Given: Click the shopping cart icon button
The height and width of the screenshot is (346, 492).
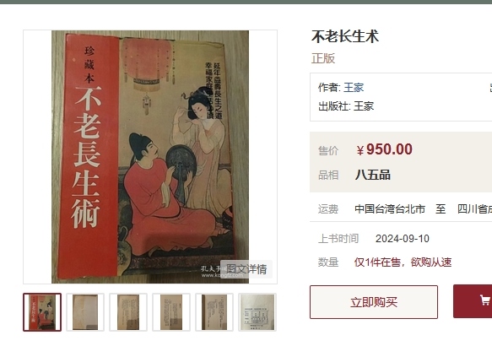Looking at the screenshot, I should 473,301.
